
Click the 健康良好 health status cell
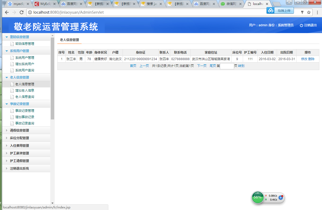point(100,59)
